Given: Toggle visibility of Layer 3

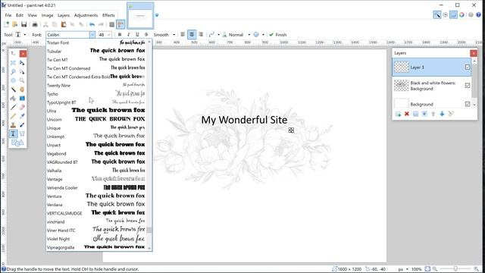Looking at the screenshot, I should [468, 67].
